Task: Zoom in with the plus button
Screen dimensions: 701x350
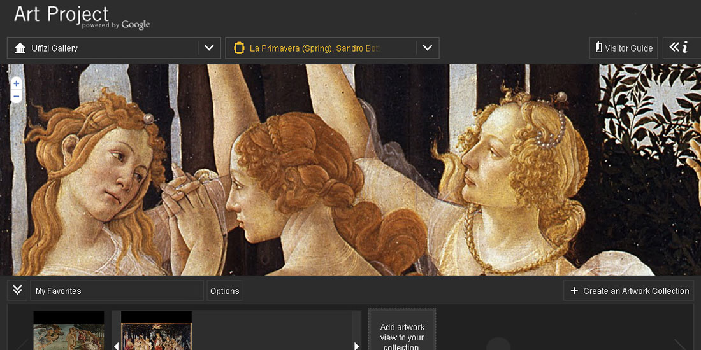Action: 17,83
